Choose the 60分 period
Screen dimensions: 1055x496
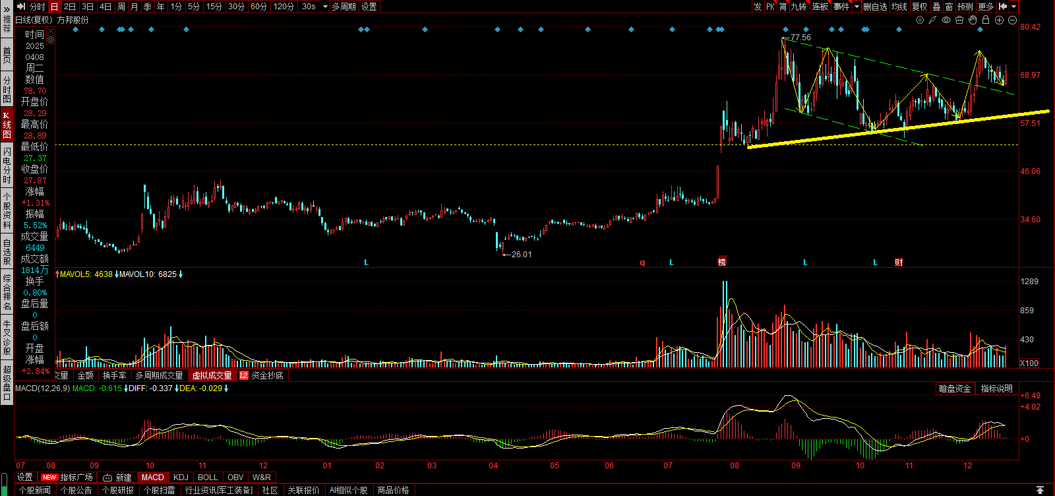pos(258,7)
